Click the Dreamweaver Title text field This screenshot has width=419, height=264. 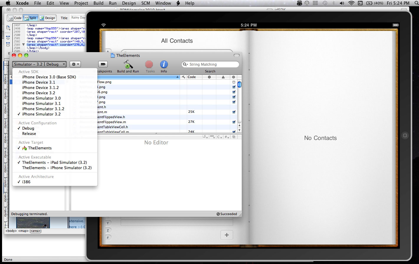pos(78,18)
